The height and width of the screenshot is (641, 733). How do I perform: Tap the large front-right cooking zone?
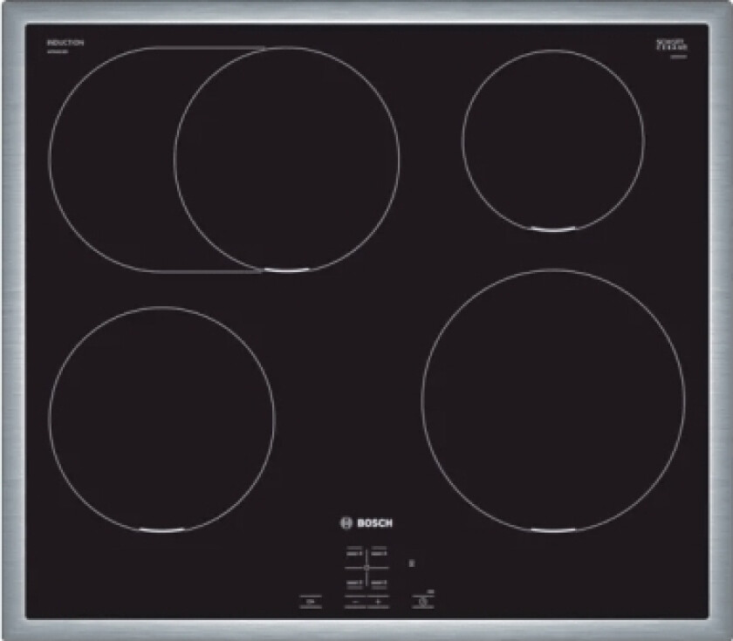coord(553,399)
